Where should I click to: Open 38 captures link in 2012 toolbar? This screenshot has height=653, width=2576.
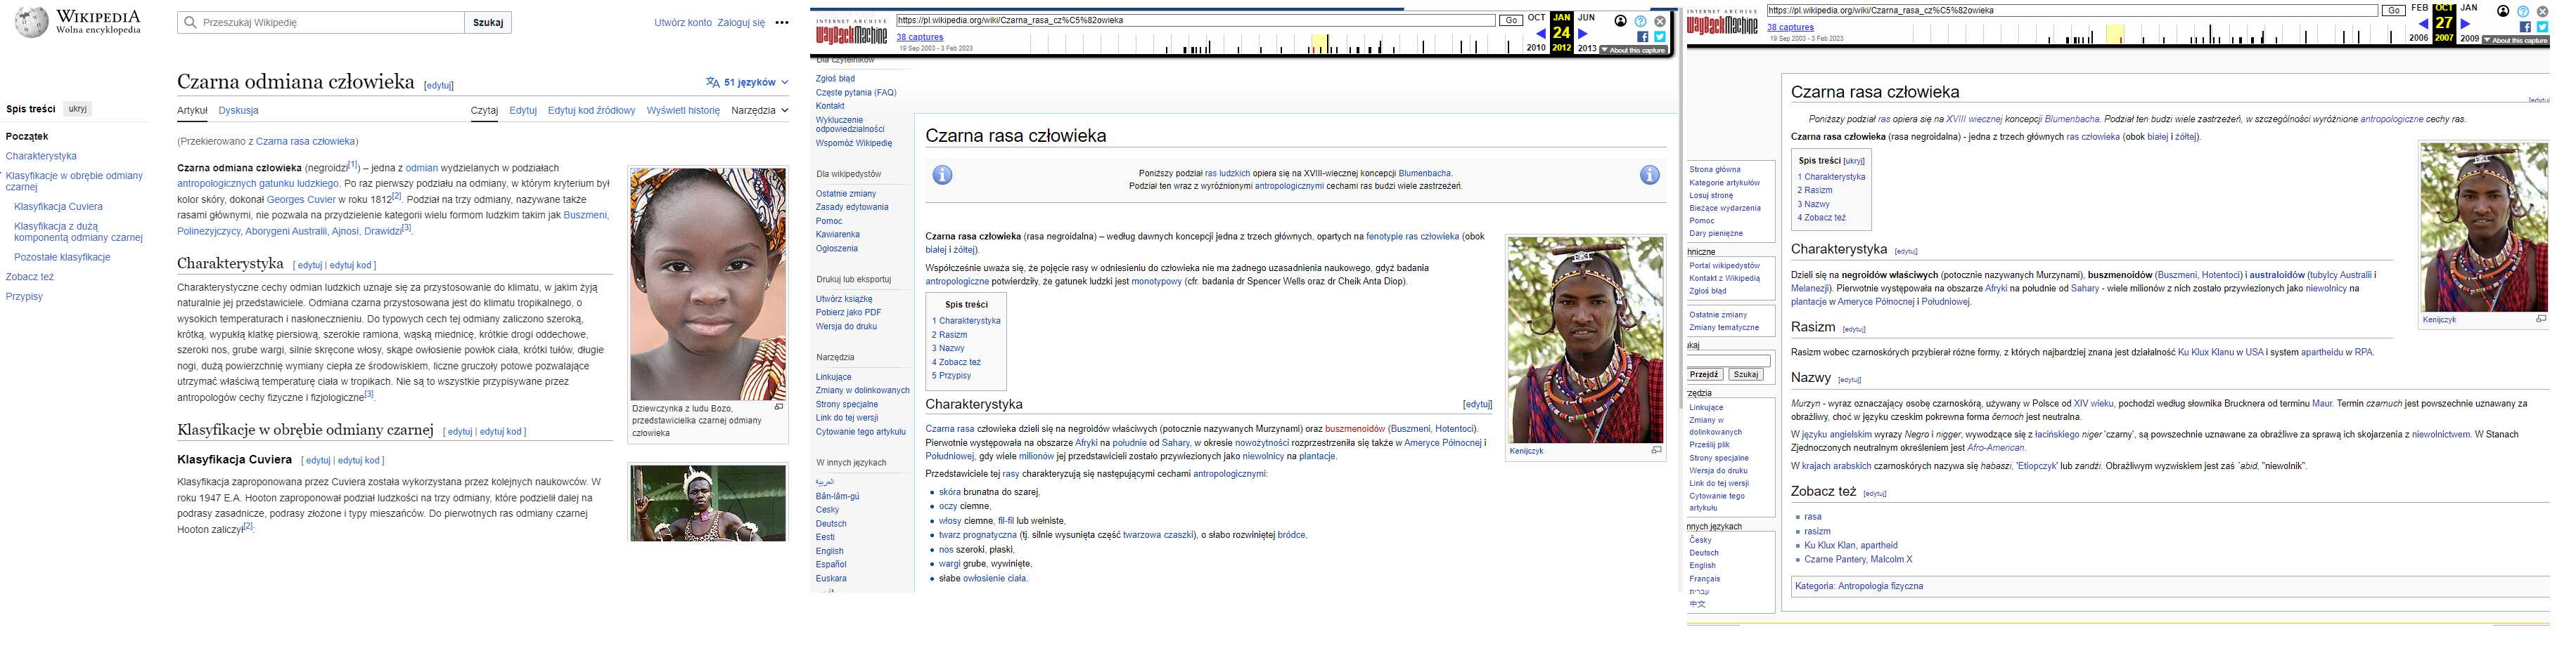click(x=920, y=37)
